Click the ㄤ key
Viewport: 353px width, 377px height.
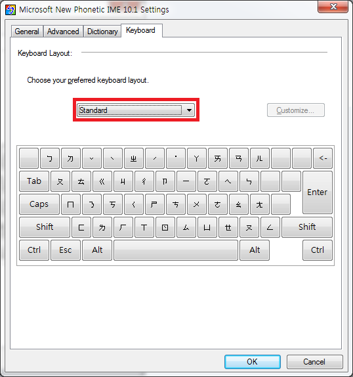pos(260,204)
